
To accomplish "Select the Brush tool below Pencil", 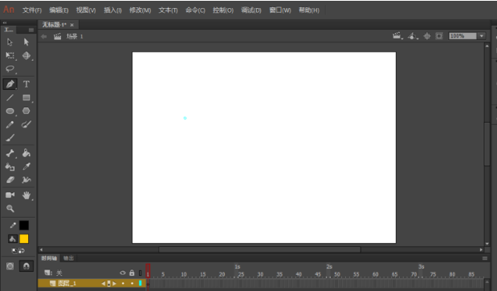I will pyautogui.click(x=10, y=138).
